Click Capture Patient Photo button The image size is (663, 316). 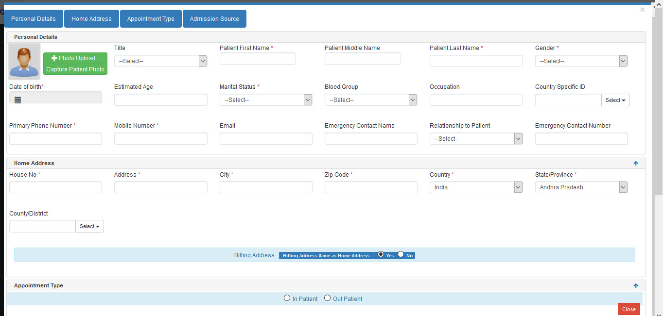(x=75, y=69)
